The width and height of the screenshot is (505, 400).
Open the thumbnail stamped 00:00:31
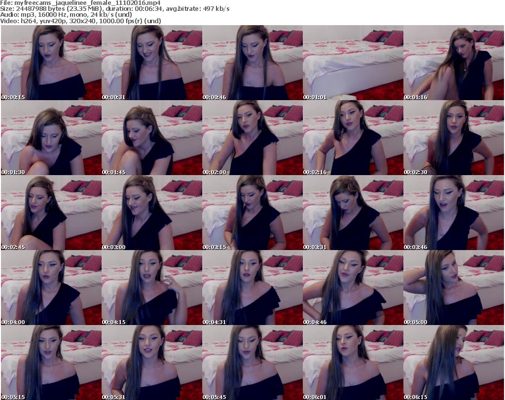(x=152, y=63)
